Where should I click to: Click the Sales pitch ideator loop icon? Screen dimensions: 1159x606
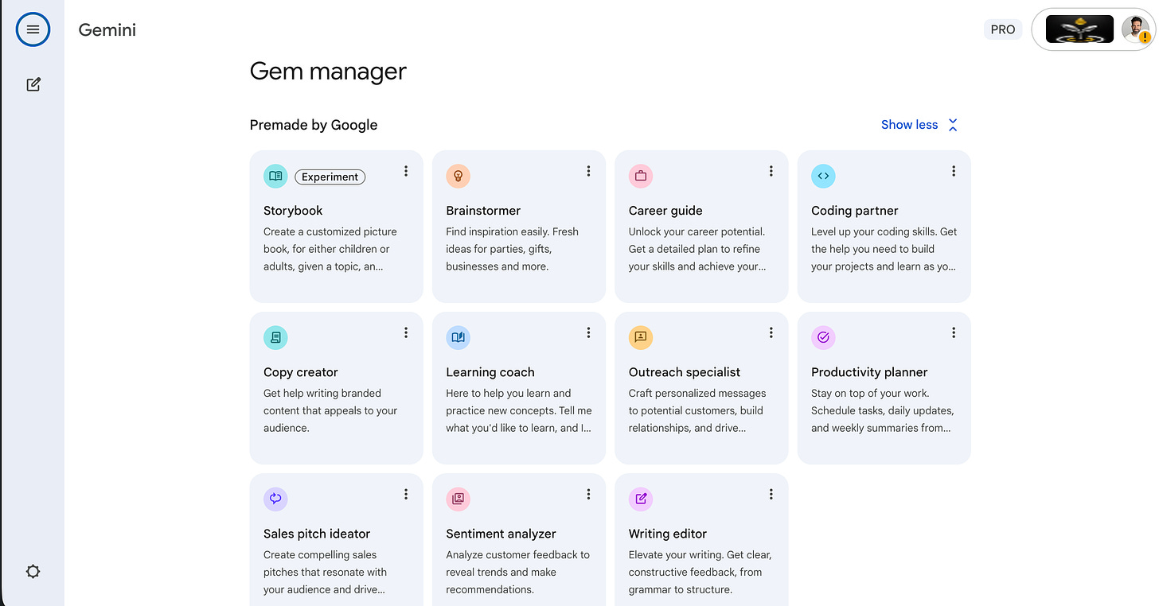point(275,499)
